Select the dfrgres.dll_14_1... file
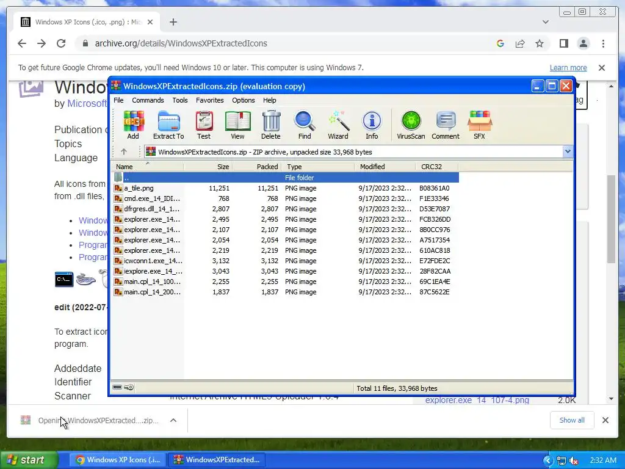 [286, 209]
